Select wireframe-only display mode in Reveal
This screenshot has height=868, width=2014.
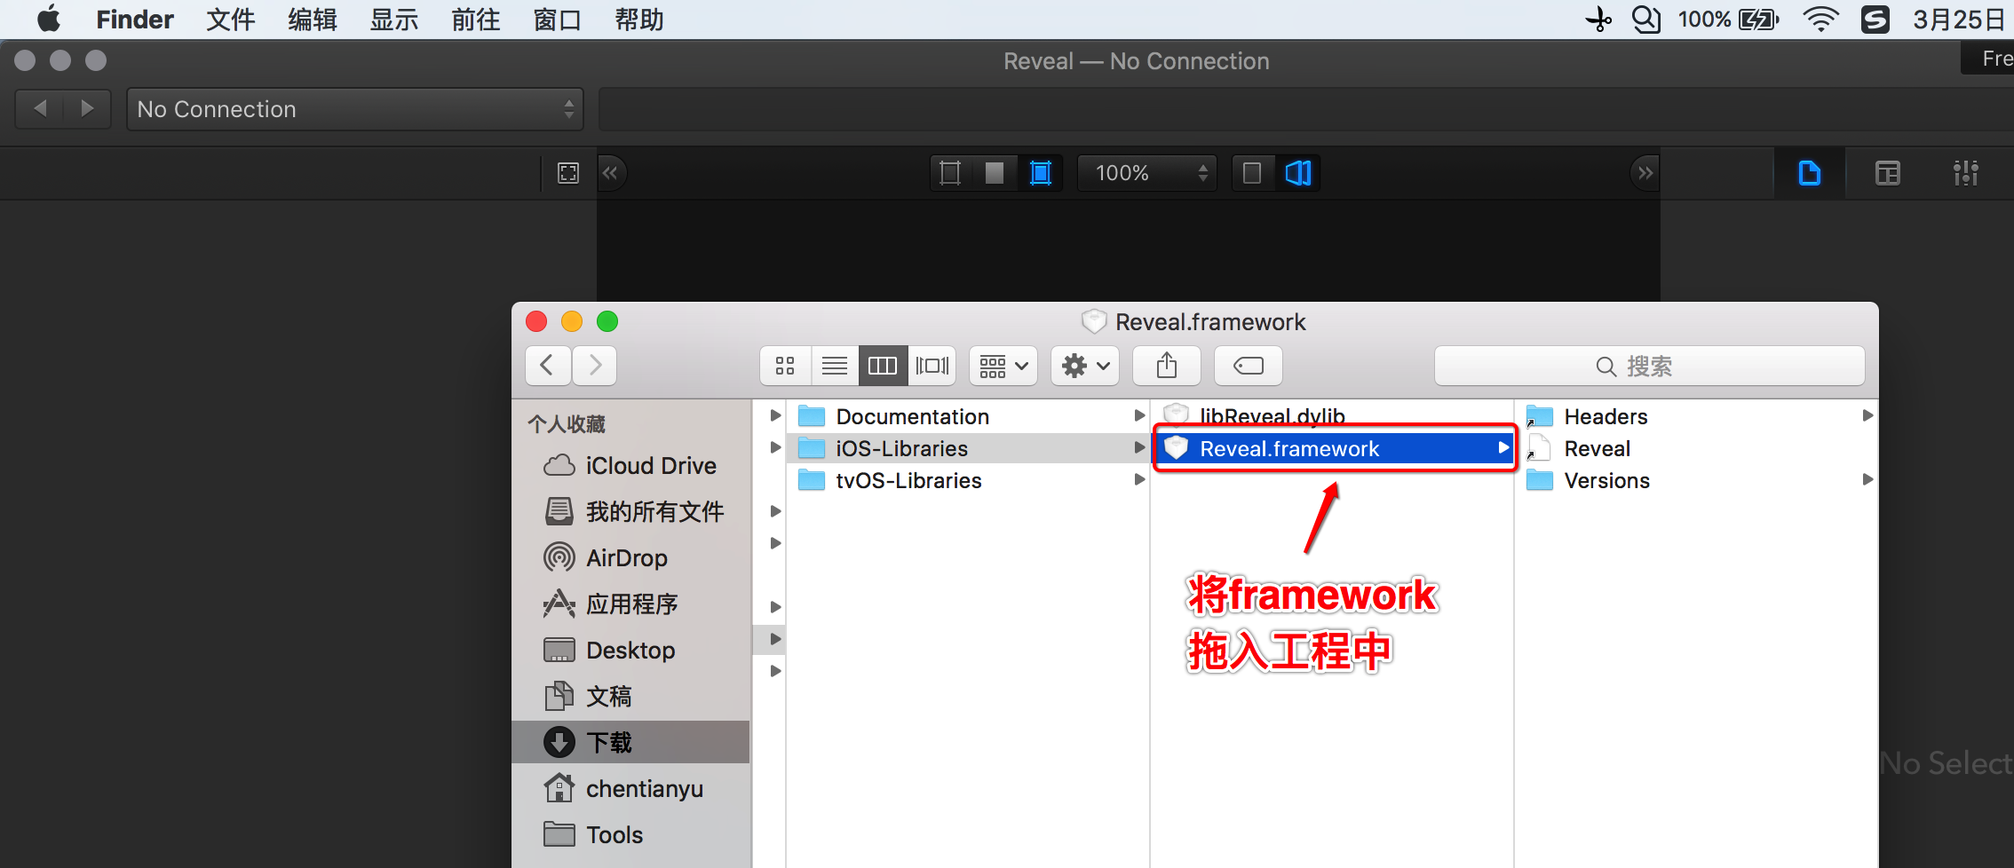tap(950, 173)
